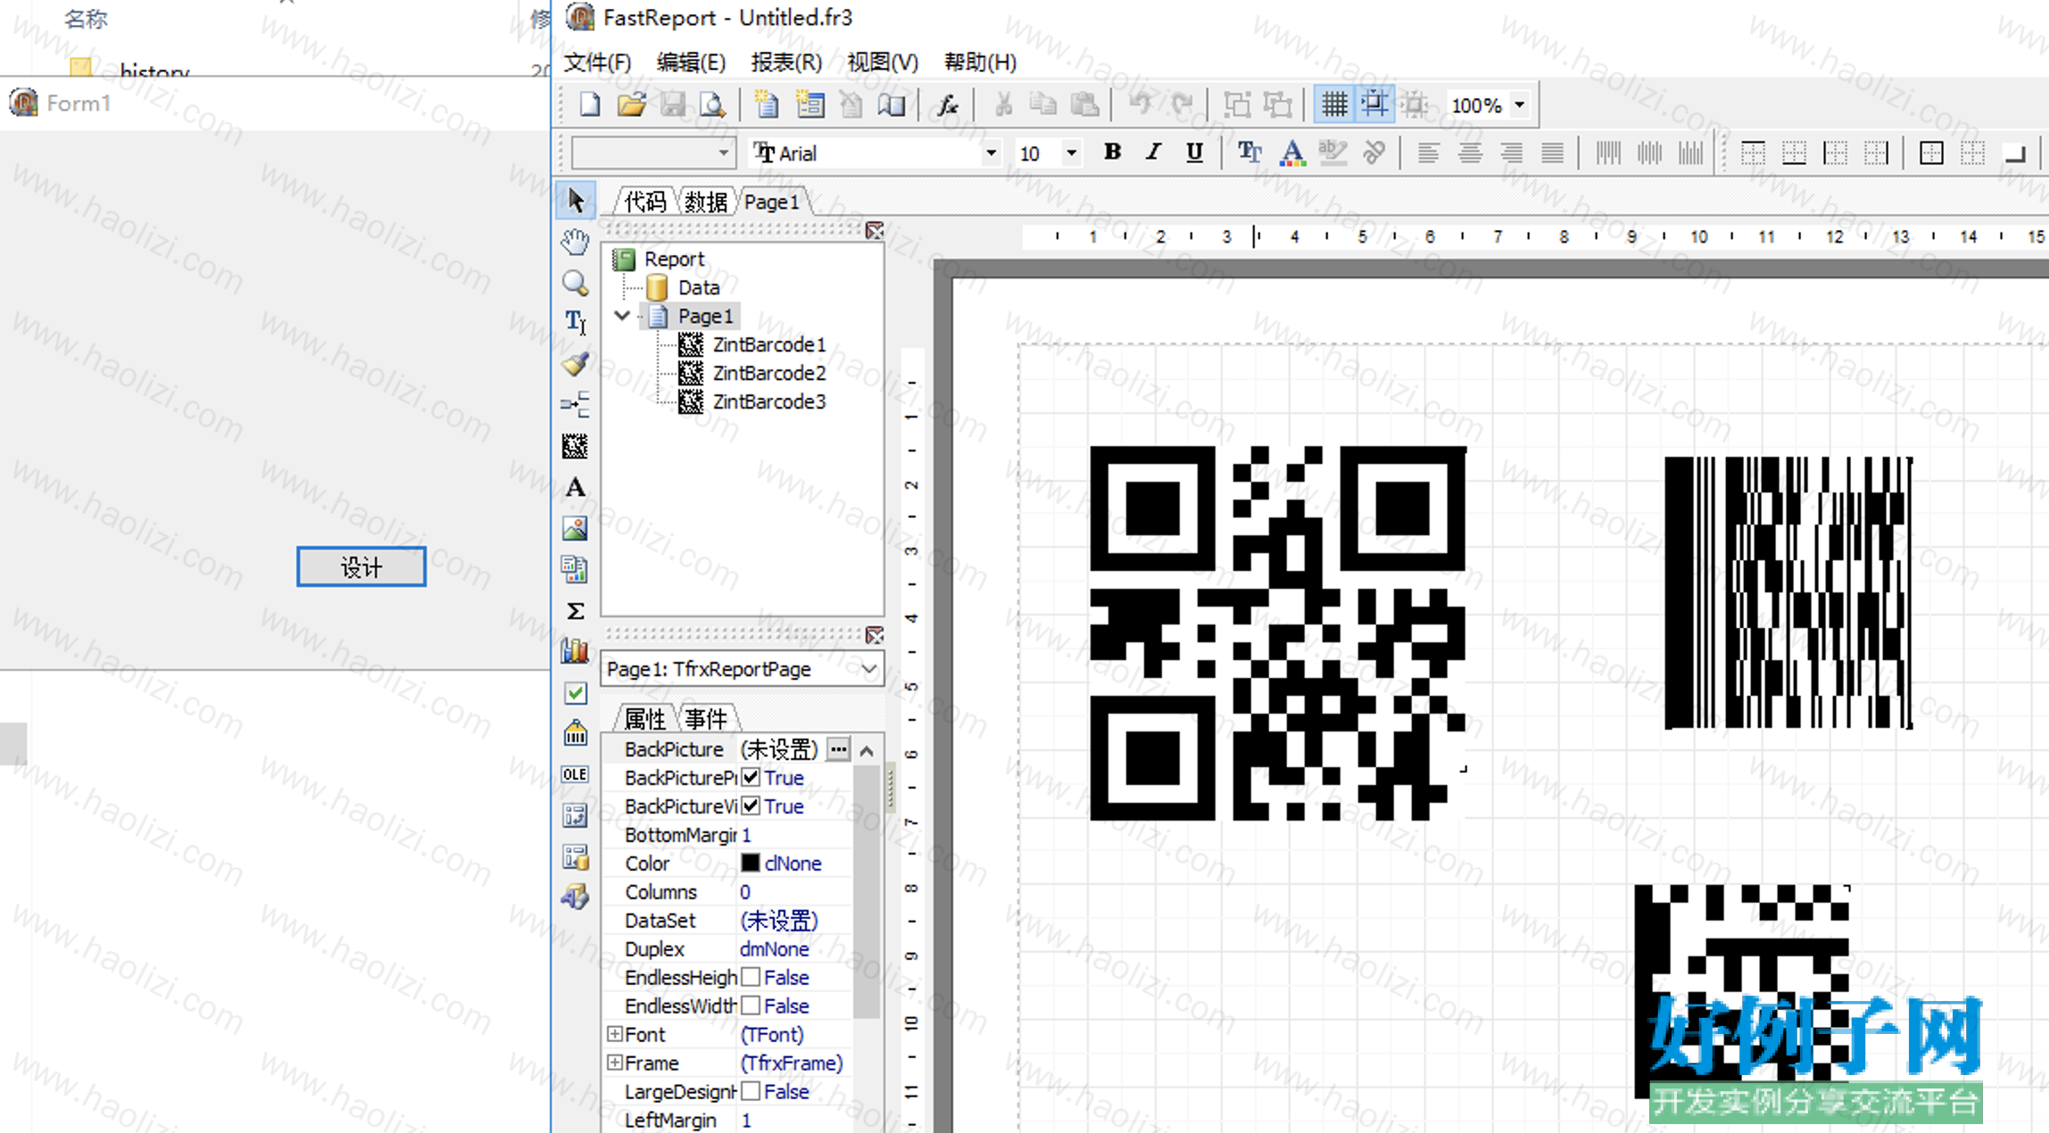Justify text in the format toolbar

tap(1553, 153)
